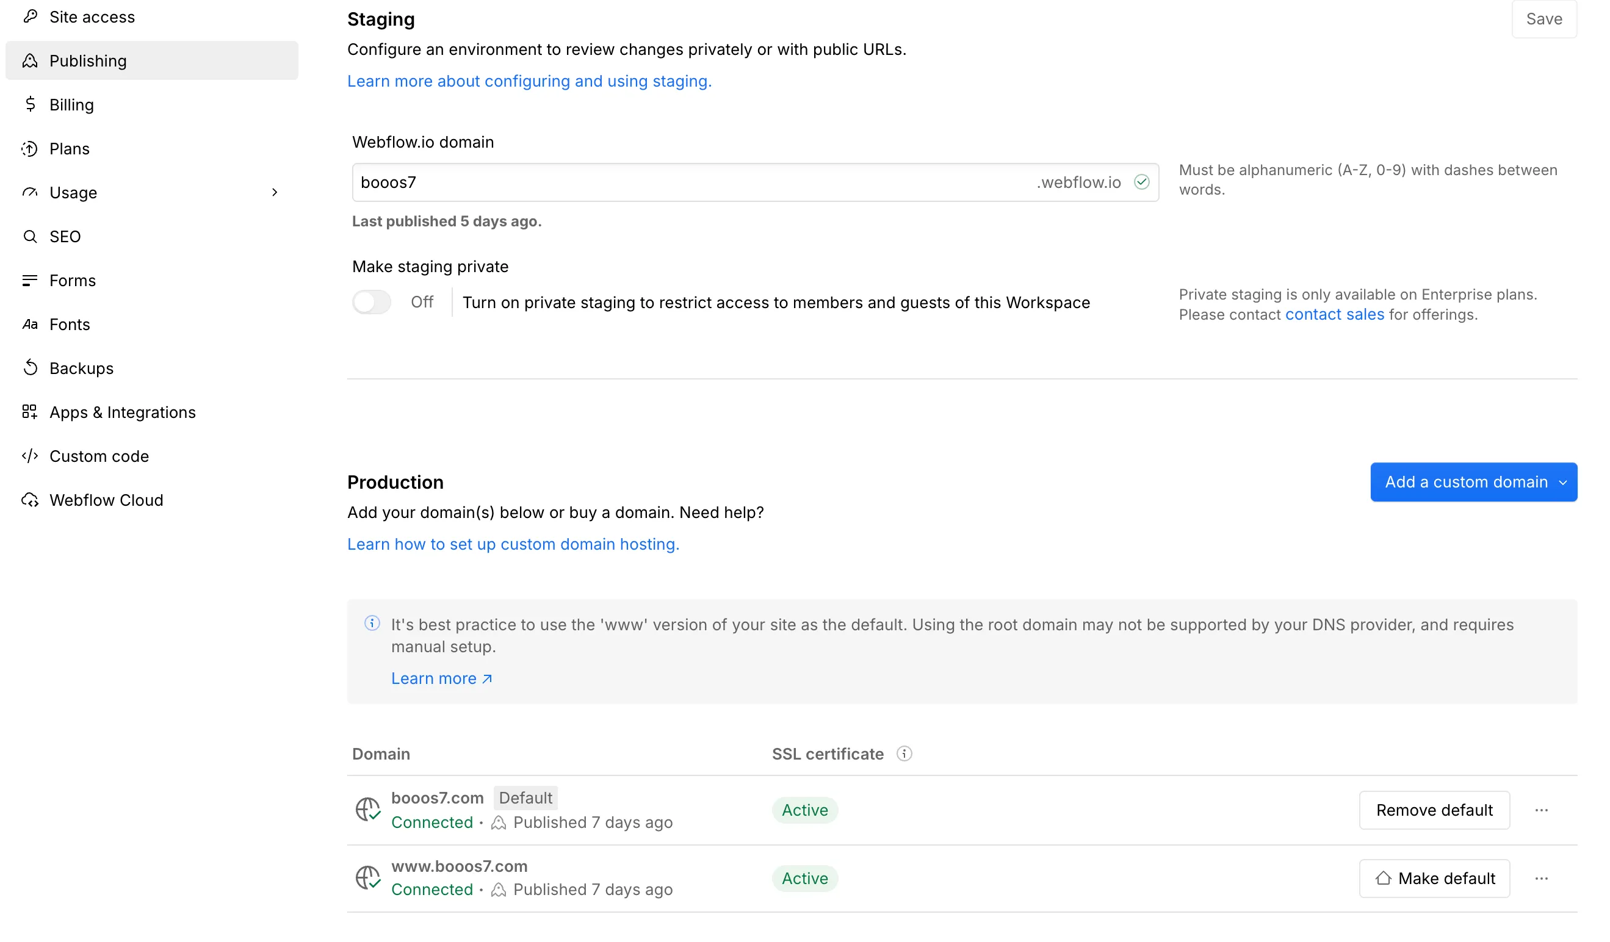Click the Backups restore icon
This screenshot has height=942, width=1610.
[30, 369]
